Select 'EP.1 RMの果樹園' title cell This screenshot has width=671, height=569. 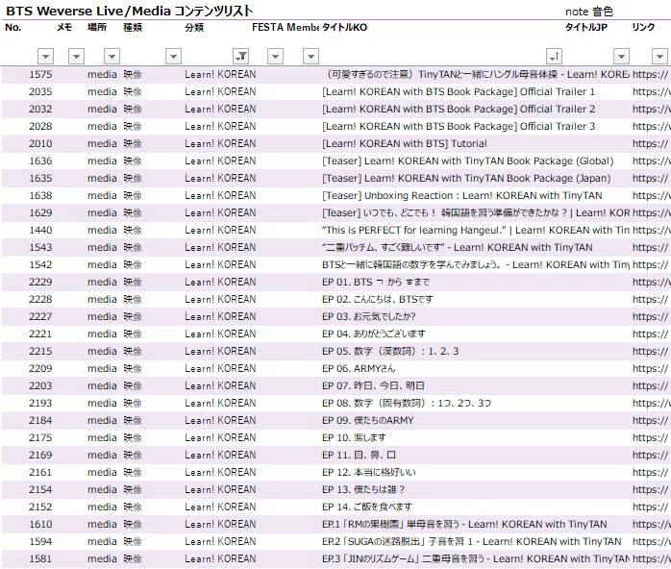coord(464,524)
